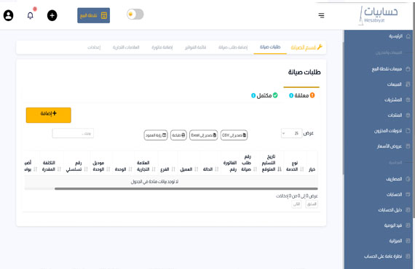Select the مكتمل completed sub-tab
Viewport: 415px width, 269px height.
click(x=264, y=95)
